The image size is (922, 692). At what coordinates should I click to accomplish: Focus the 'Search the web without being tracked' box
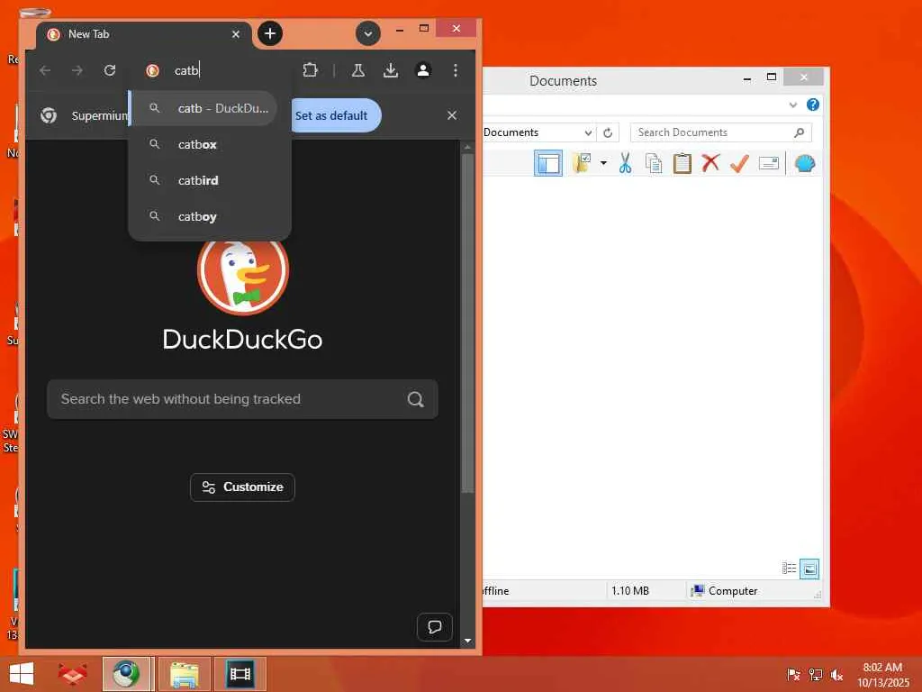[x=242, y=399]
